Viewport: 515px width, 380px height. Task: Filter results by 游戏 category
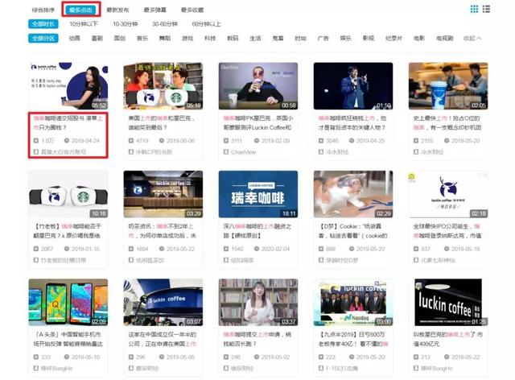pos(187,38)
